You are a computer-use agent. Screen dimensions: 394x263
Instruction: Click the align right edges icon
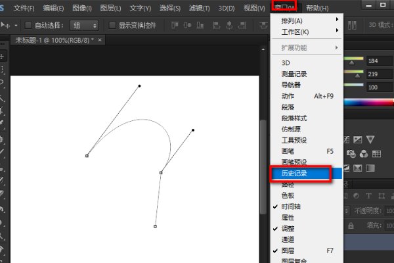pos(242,25)
